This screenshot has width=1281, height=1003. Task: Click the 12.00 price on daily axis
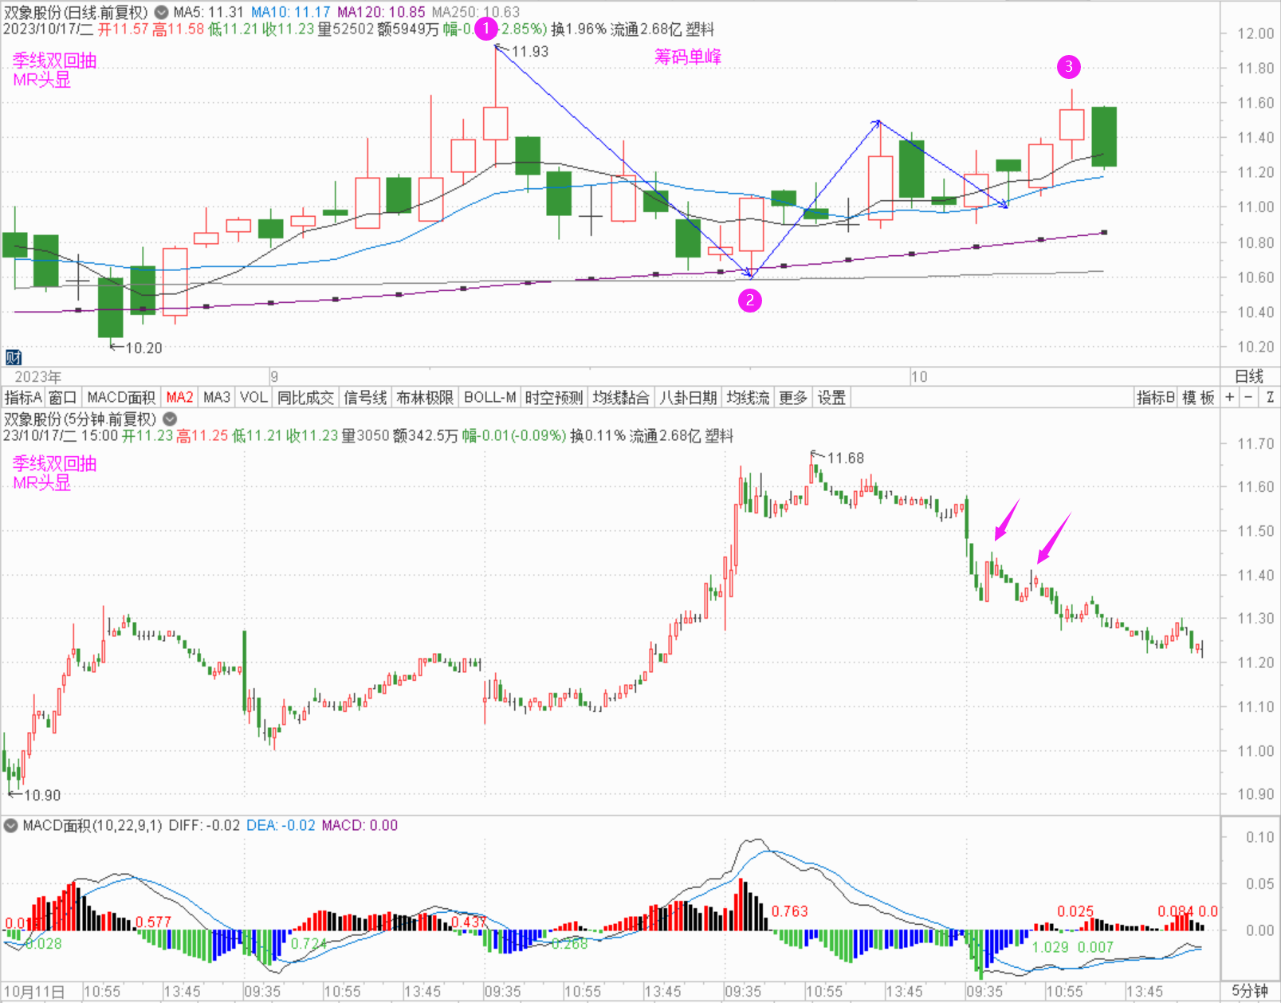pos(1255,33)
